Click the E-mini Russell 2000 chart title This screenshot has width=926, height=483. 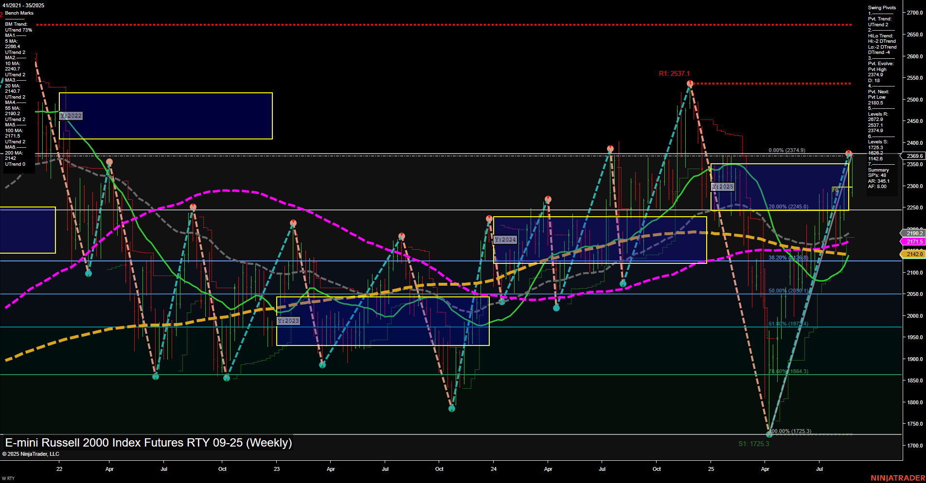147,443
